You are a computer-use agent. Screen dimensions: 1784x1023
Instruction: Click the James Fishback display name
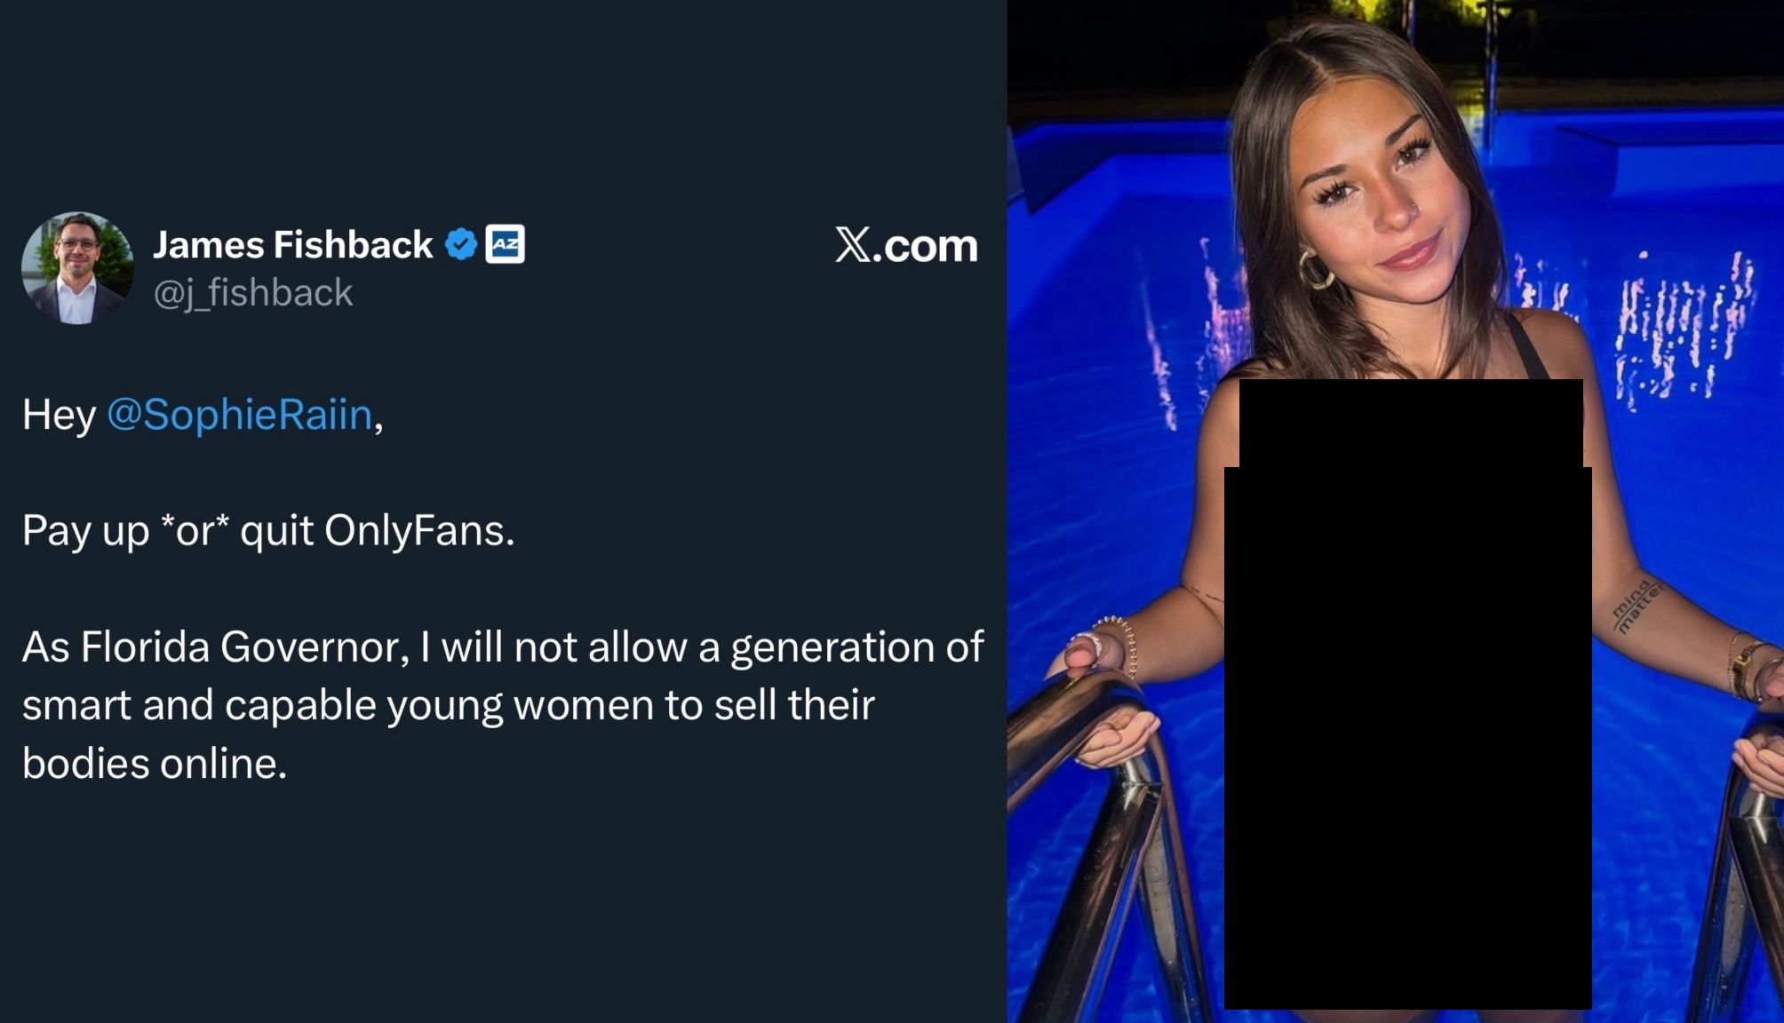(292, 245)
